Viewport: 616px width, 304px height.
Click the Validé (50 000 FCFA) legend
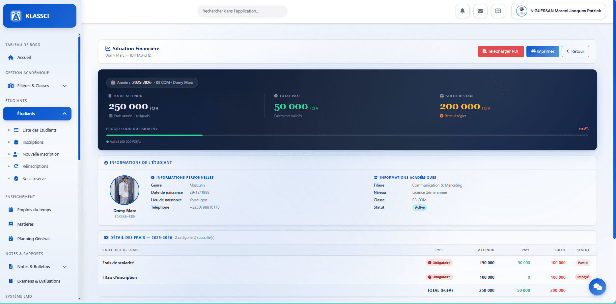click(124, 142)
